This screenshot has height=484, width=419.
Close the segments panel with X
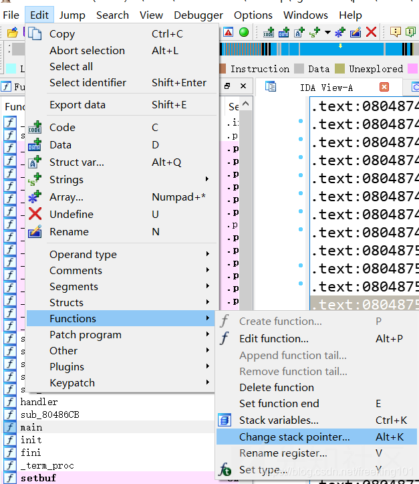point(243,86)
